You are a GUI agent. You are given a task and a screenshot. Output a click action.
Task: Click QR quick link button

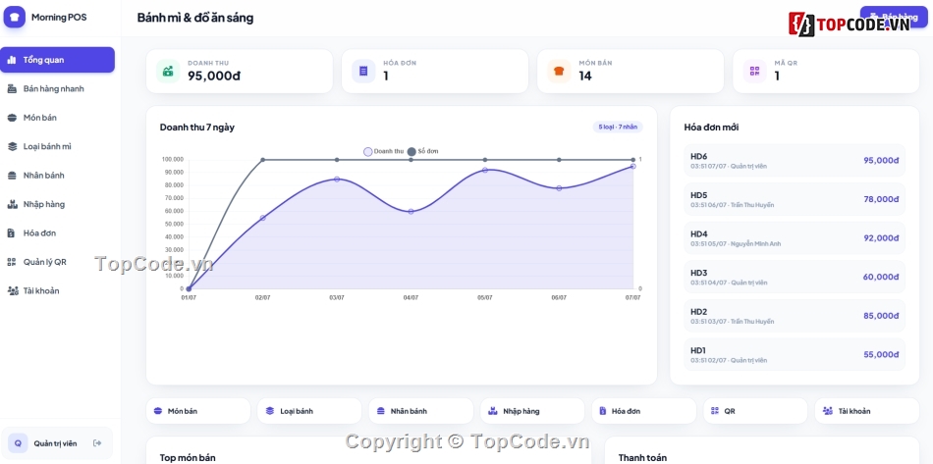point(755,411)
